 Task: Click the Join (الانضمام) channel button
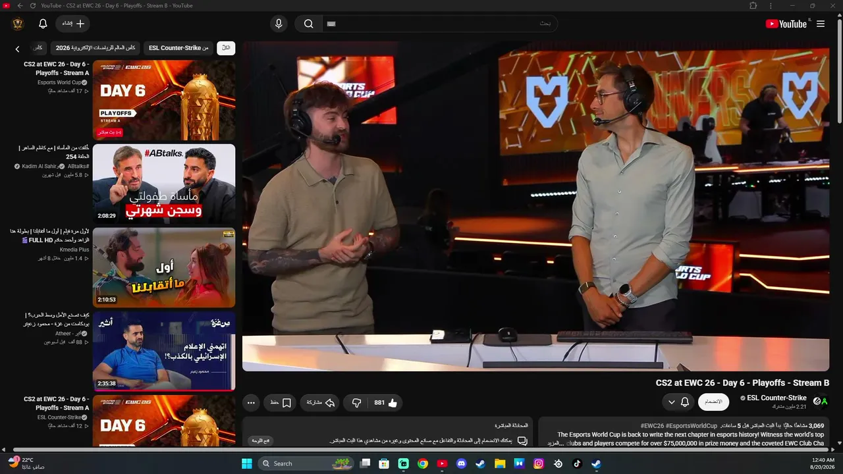click(x=713, y=402)
